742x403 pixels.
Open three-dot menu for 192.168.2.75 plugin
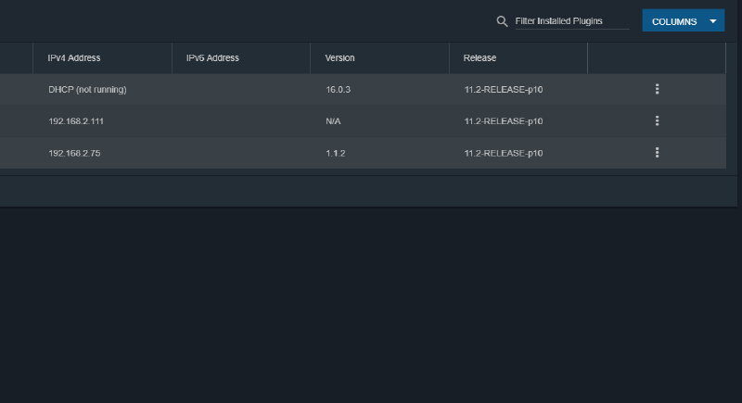point(657,153)
